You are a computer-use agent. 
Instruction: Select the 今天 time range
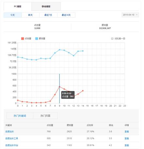tap(13, 15)
